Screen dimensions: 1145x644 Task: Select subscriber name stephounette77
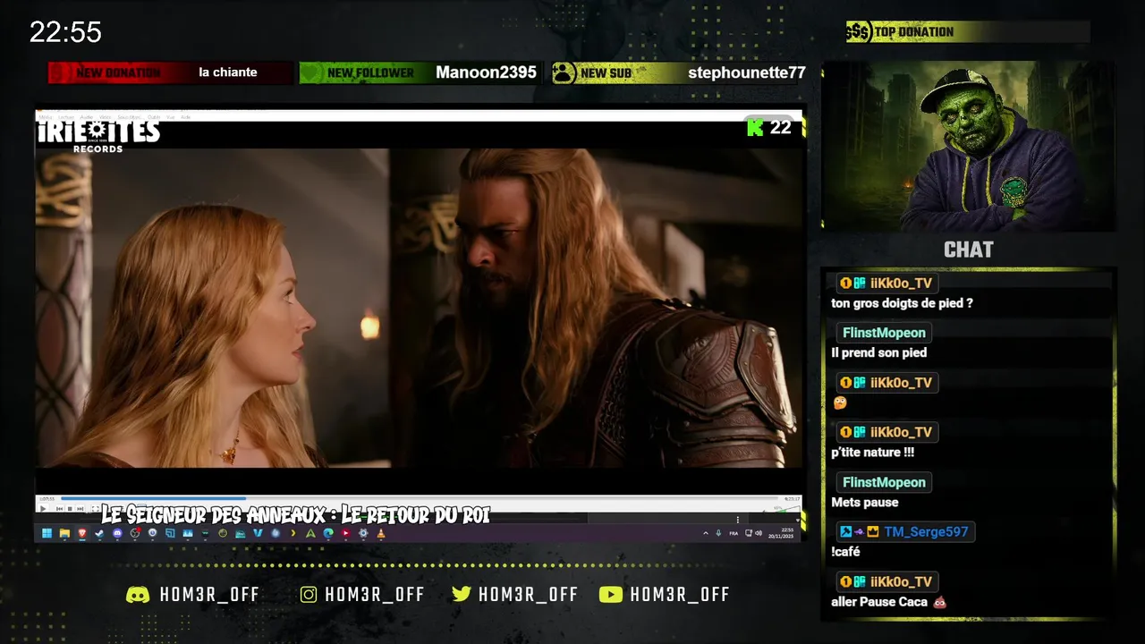(747, 72)
